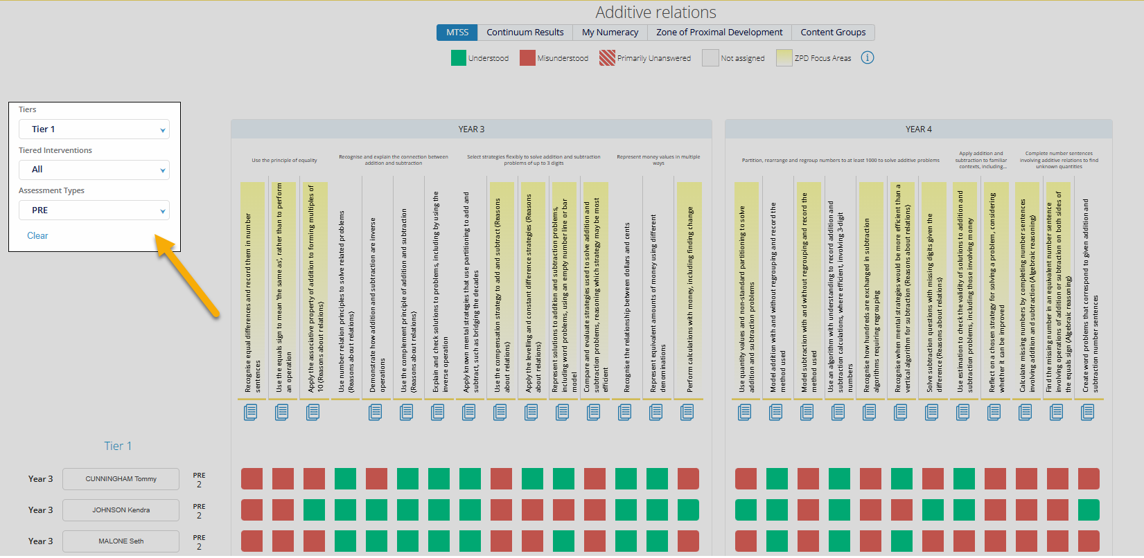1144x558 pixels.
Task: Open document icon under 'Recognise how hundreds are exchanged'
Action: click(870, 412)
